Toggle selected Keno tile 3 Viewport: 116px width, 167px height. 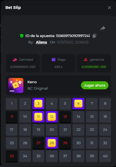tap(38, 104)
